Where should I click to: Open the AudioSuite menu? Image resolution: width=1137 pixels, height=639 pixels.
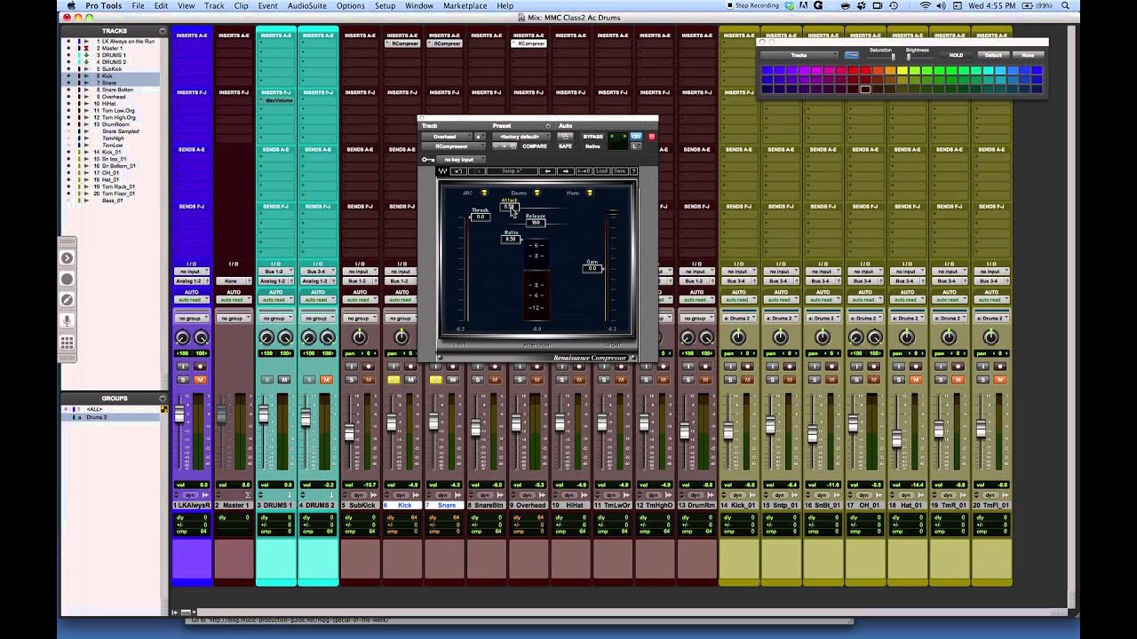306,6
